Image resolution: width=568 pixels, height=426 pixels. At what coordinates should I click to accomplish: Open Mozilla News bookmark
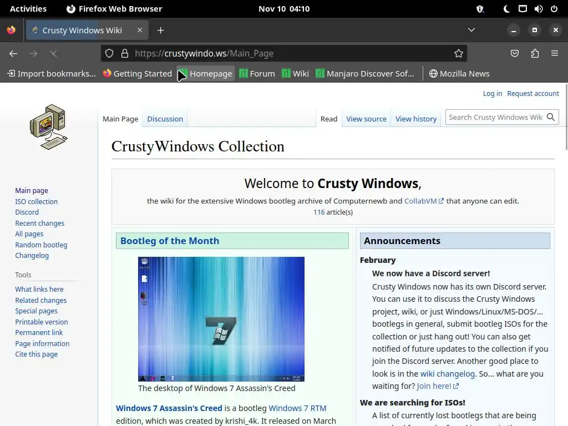pyautogui.click(x=459, y=74)
